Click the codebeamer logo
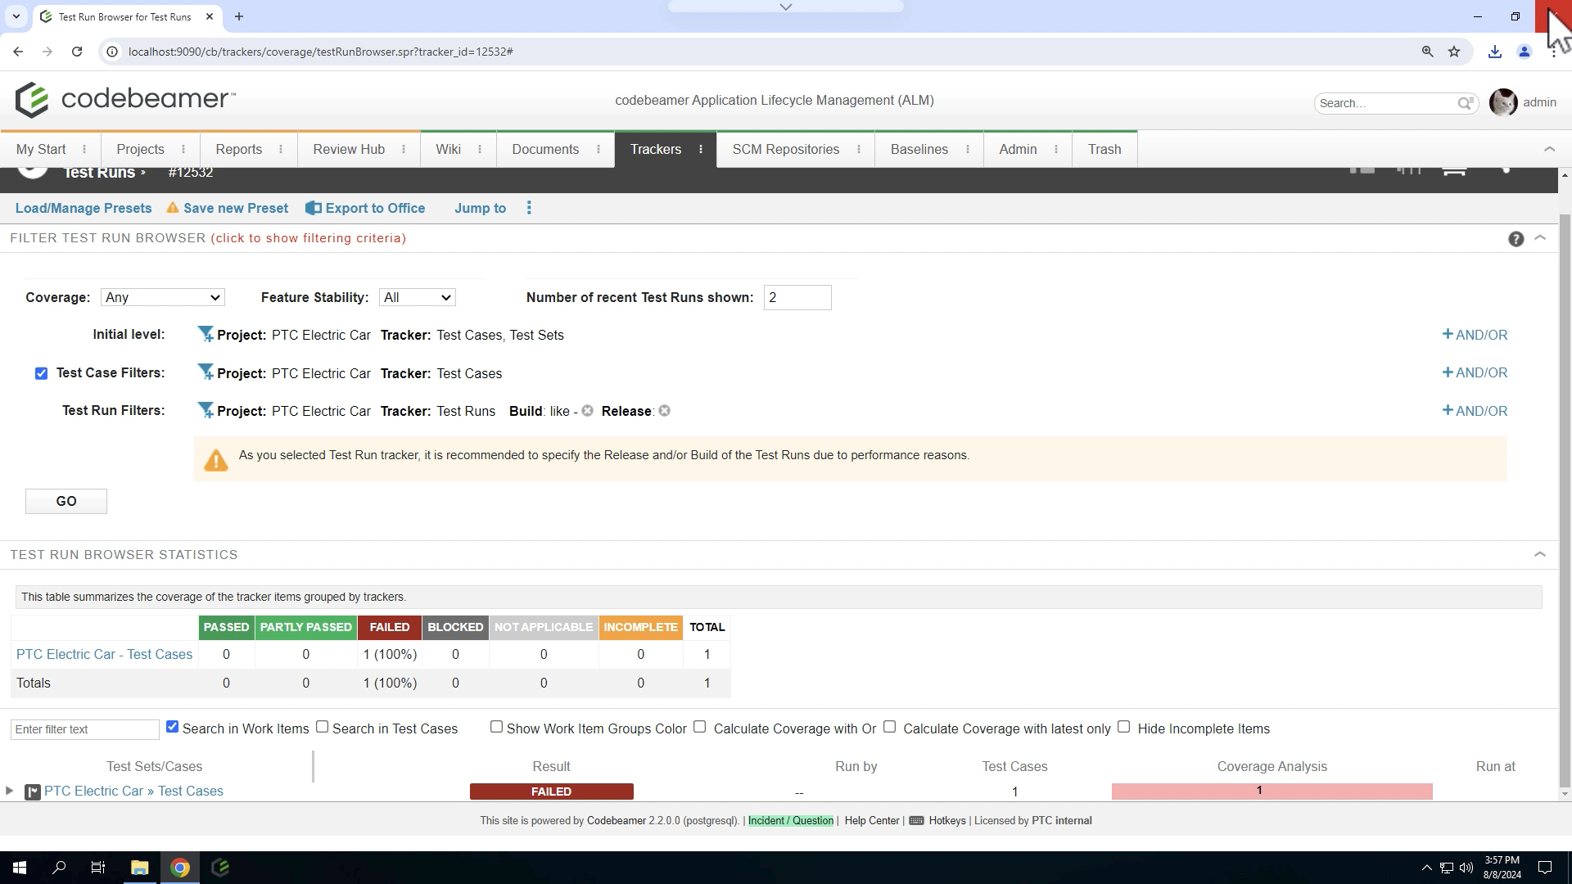 125,100
